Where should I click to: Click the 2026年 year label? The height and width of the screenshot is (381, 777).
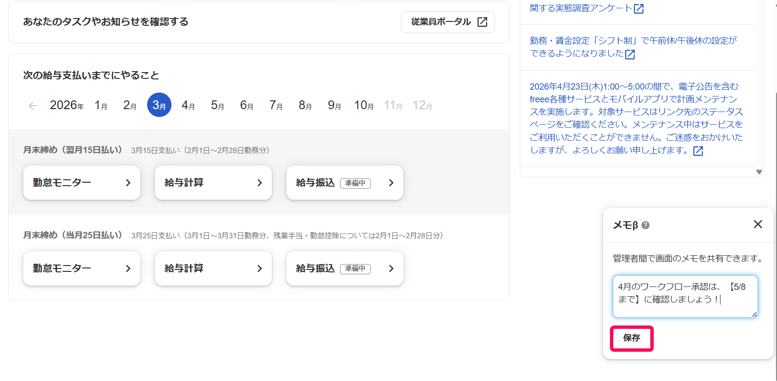pos(67,105)
